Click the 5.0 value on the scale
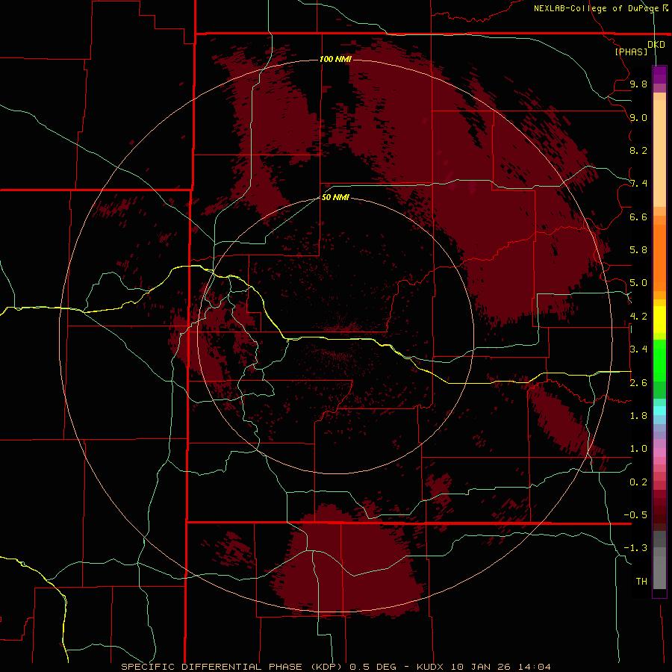 [638, 283]
